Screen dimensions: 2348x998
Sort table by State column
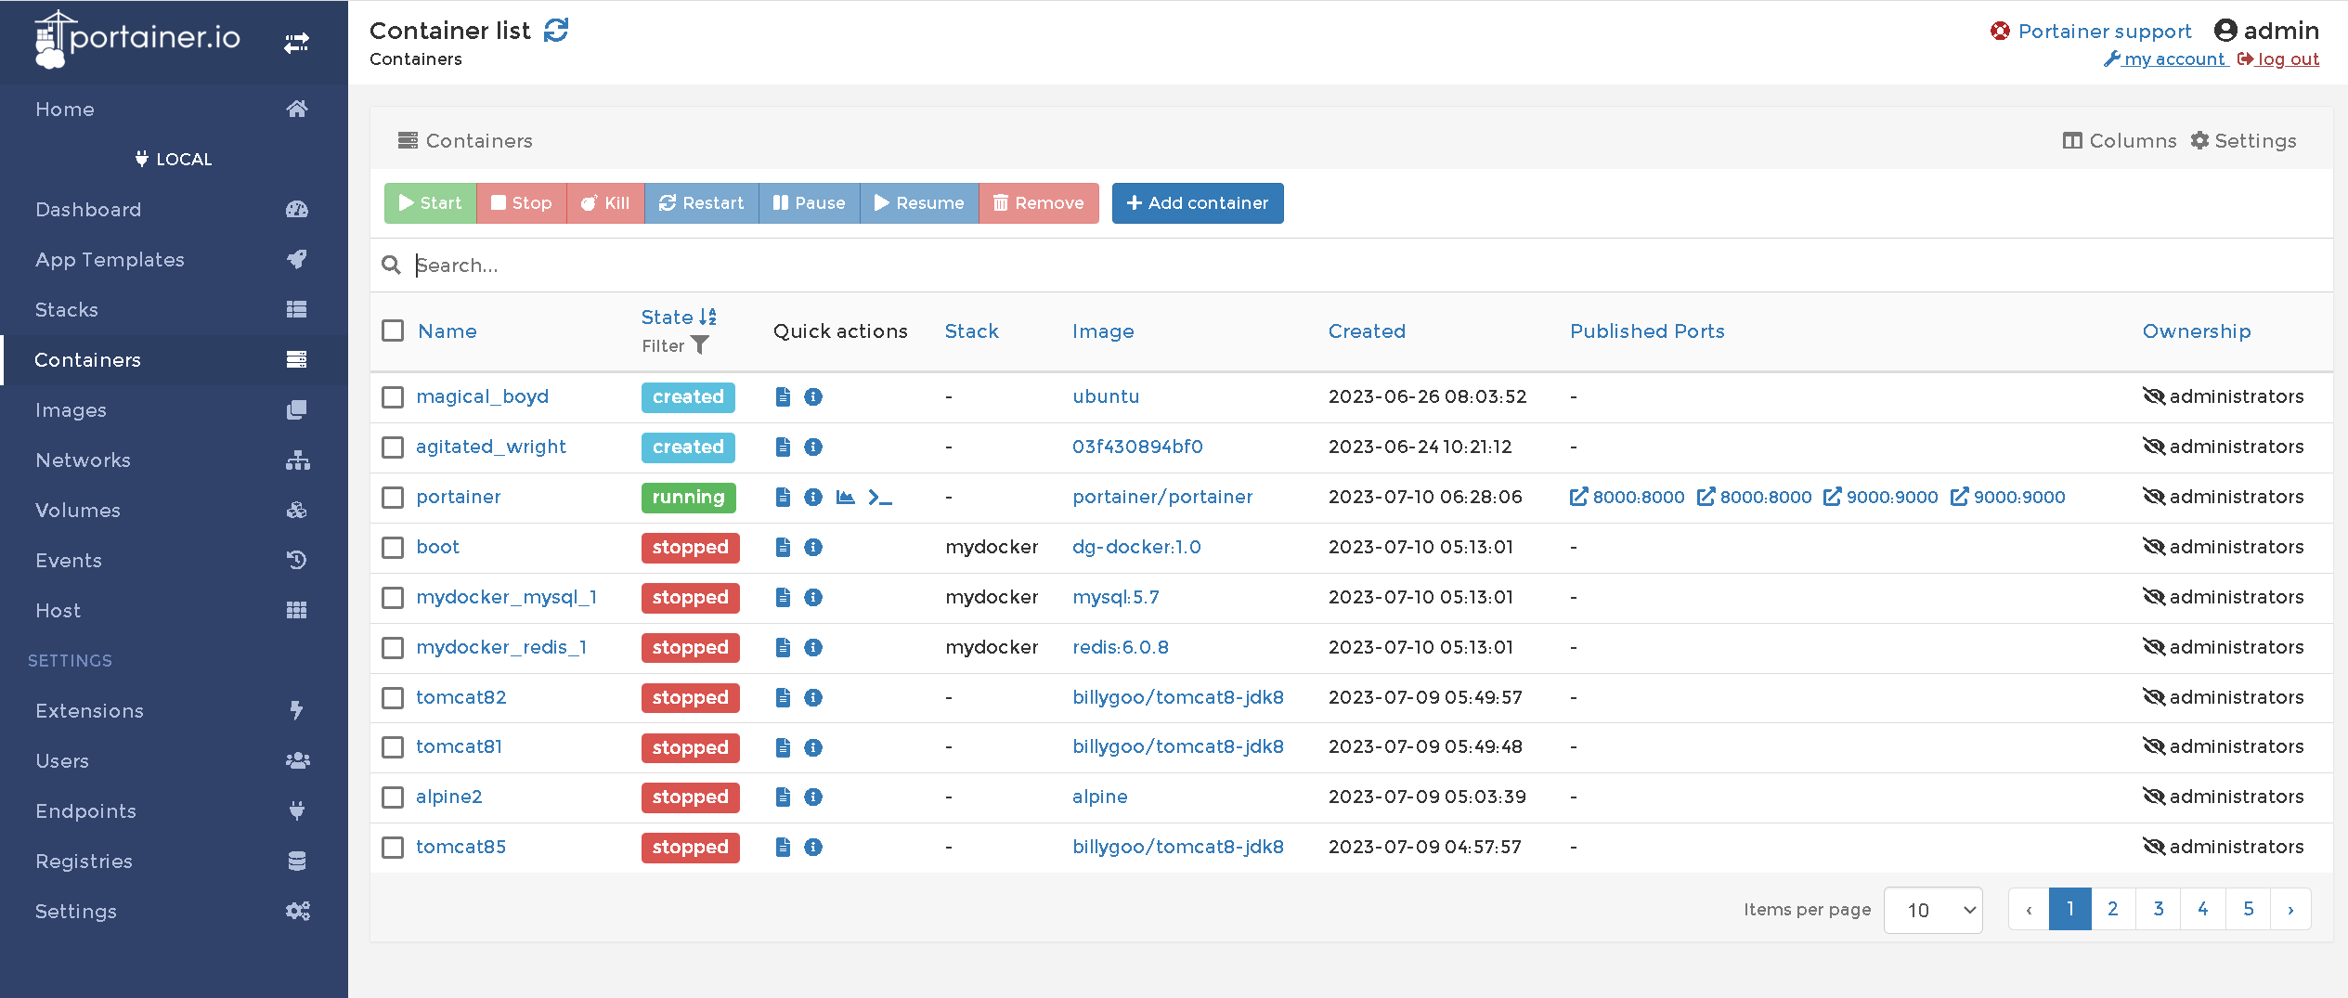(679, 318)
